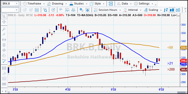Pick the Andrews pitchfork drawing tool
This screenshot has height=94, width=188.
(x=4, y=29)
